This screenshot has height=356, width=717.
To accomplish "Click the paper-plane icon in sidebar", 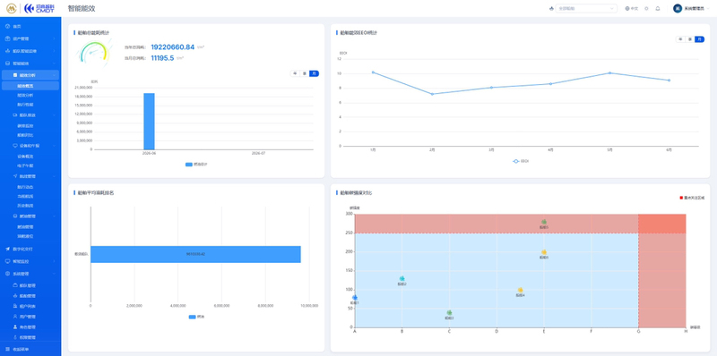I will pyautogui.click(x=7, y=249).
